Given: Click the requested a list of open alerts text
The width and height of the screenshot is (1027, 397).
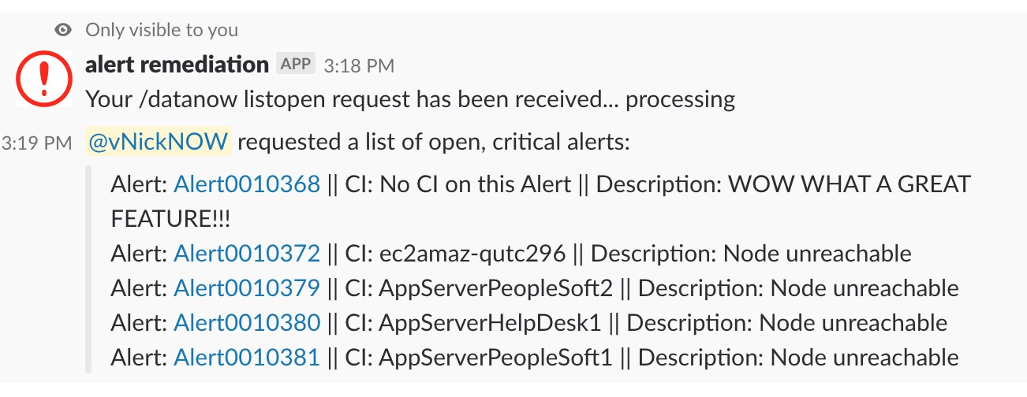Looking at the screenshot, I should click(x=435, y=143).
